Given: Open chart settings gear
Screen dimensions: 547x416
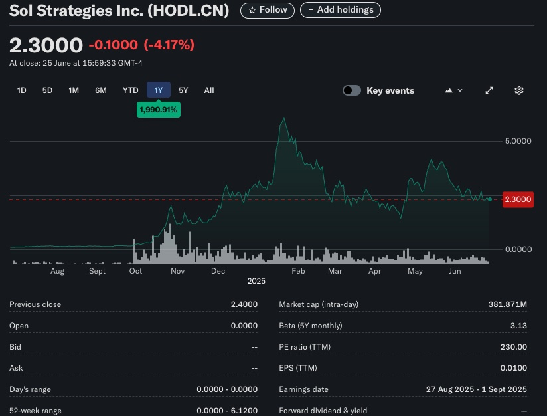Looking at the screenshot, I should tap(518, 90).
